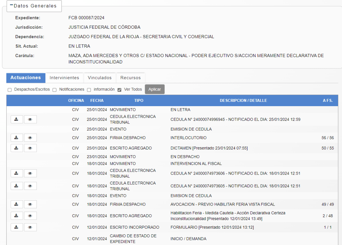Download cedula 24000074973605 document
The width and height of the screenshot is (342, 245).
click(17, 186)
